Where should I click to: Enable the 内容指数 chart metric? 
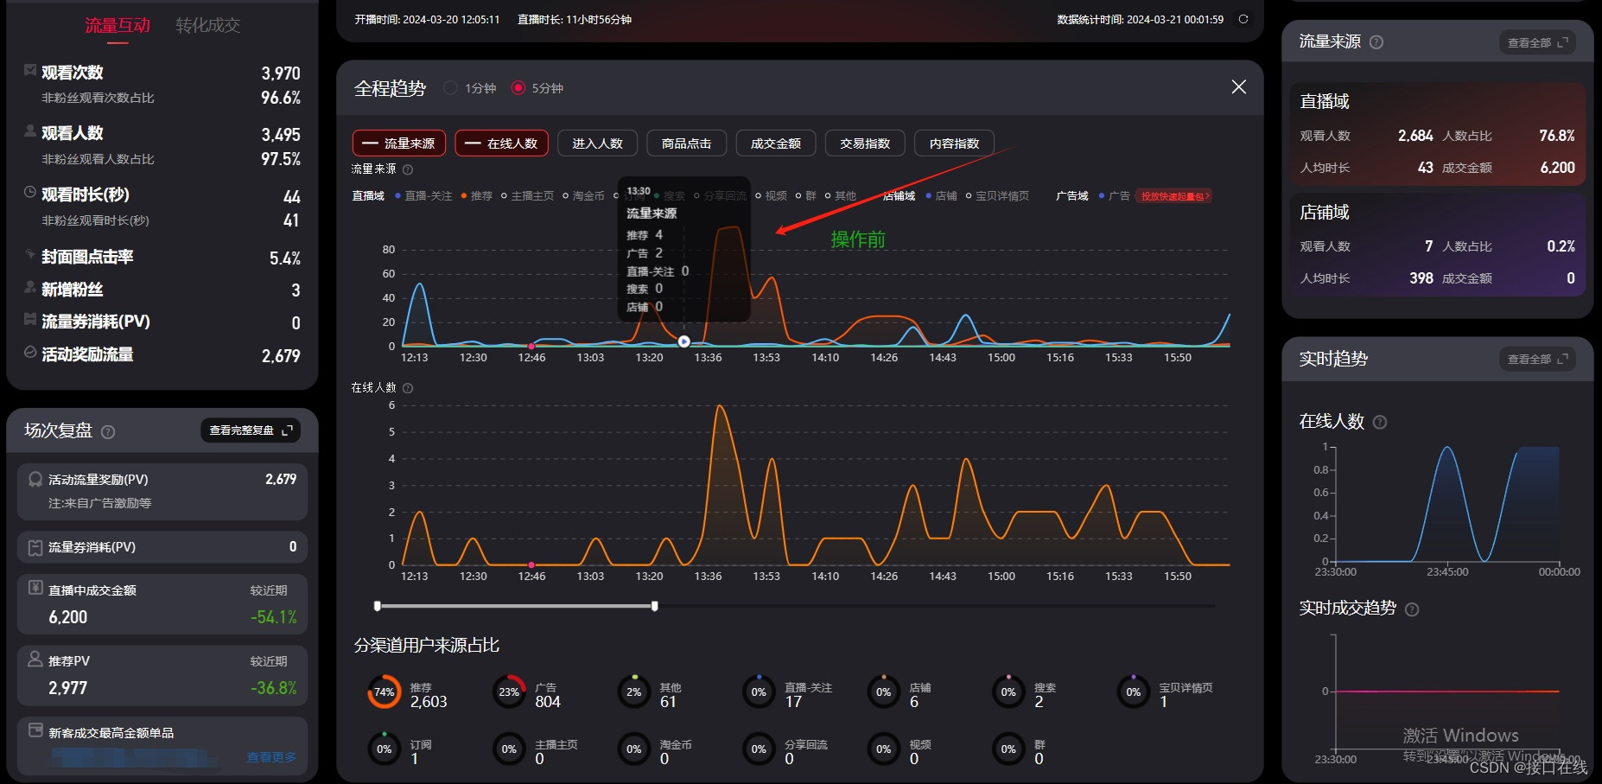[954, 143]
